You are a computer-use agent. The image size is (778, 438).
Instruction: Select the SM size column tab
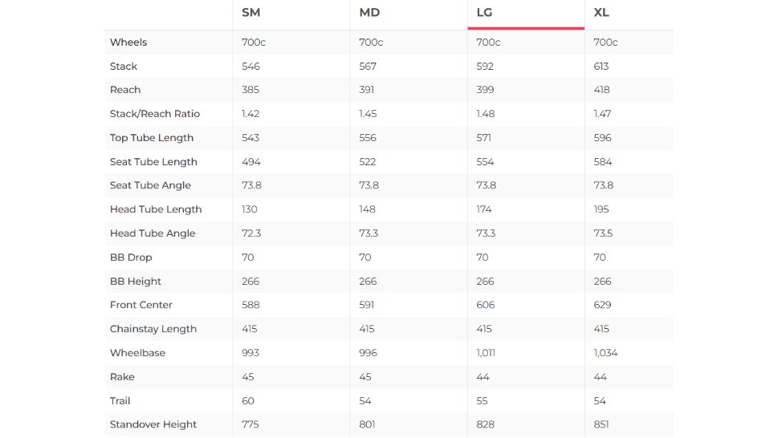tap(251, 13)
